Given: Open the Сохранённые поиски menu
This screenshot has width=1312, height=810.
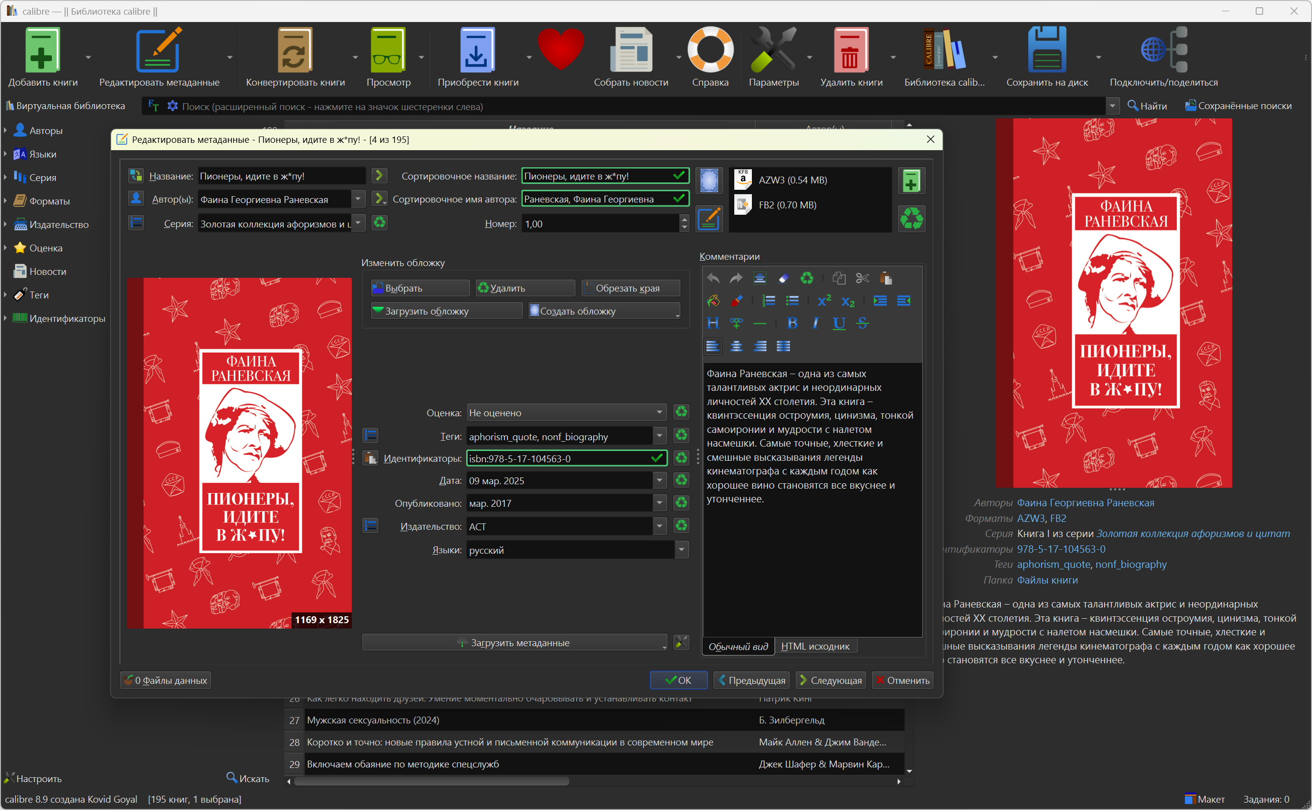Looking at the screenshot, I should pyautogui.click(x=1238, y=106).
